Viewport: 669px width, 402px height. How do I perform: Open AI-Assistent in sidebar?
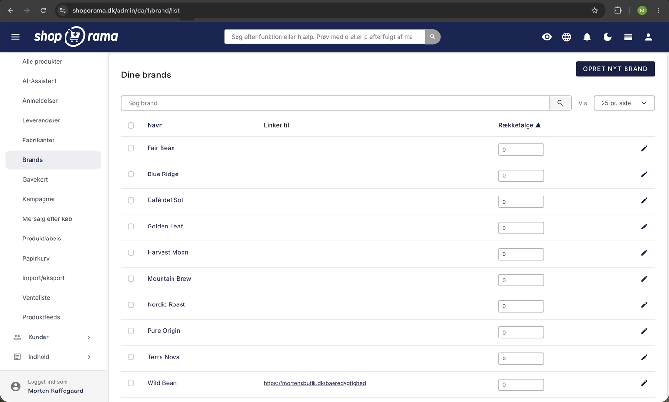(40, 81)
